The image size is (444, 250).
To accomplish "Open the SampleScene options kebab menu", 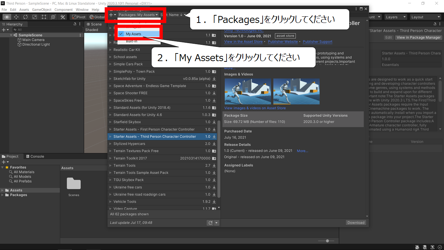I will 80,35.
